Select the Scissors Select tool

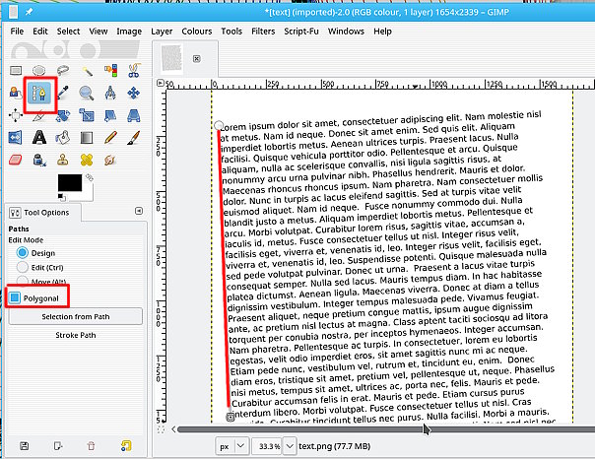click(x=134, y=71)
